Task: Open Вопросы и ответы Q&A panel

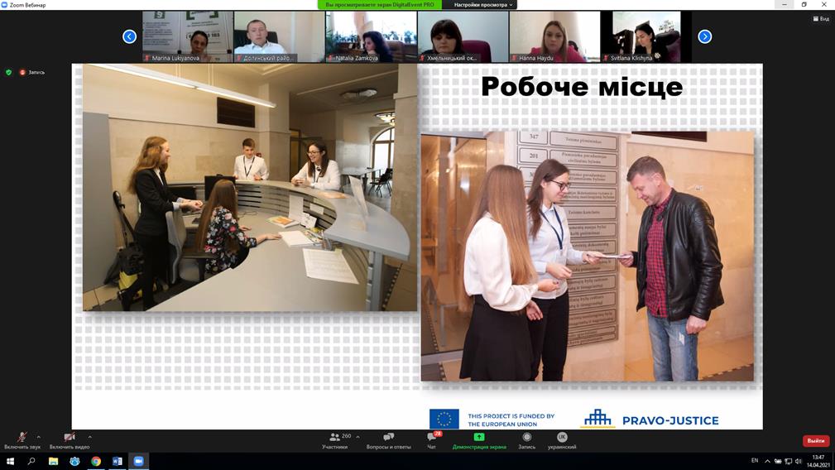Action: pyautogui.click(x=388, y=439)
